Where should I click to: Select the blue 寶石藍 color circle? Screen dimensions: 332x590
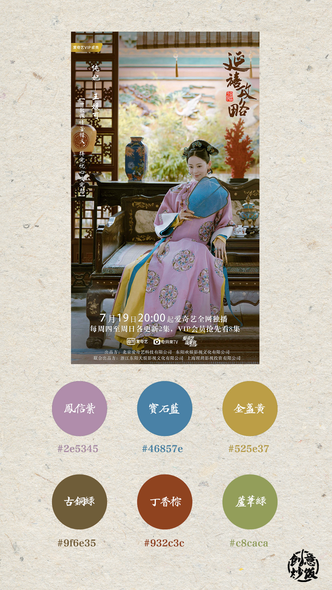pyautogui.click(x=164, y=408)
